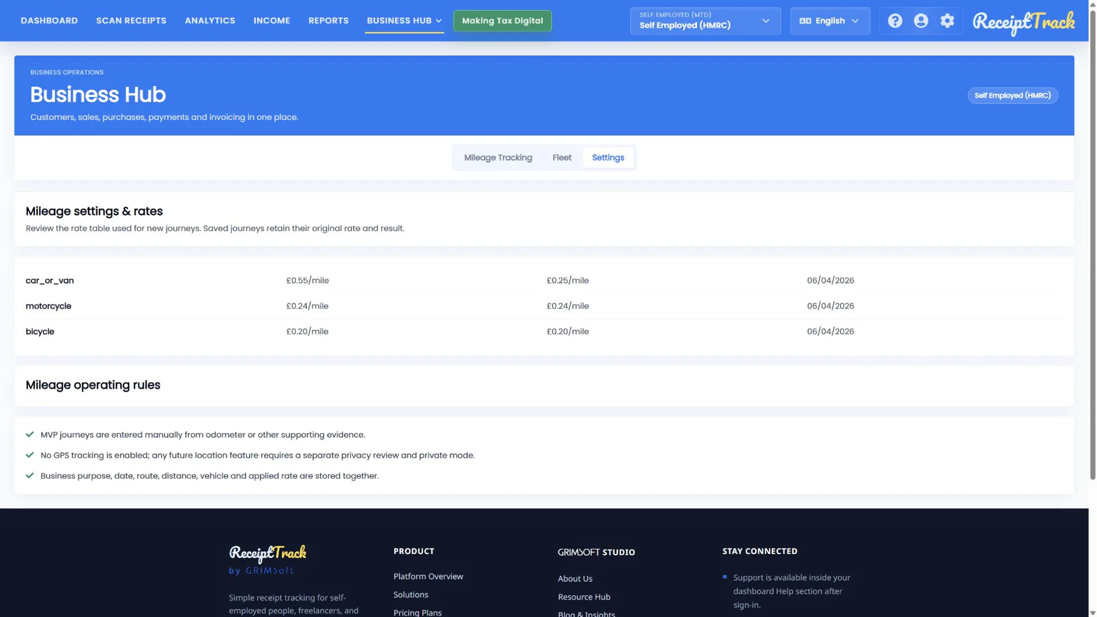Viewport: 1097px width, 617px height.
Task: Click the language icon beside English
Action: coord(805,21)
